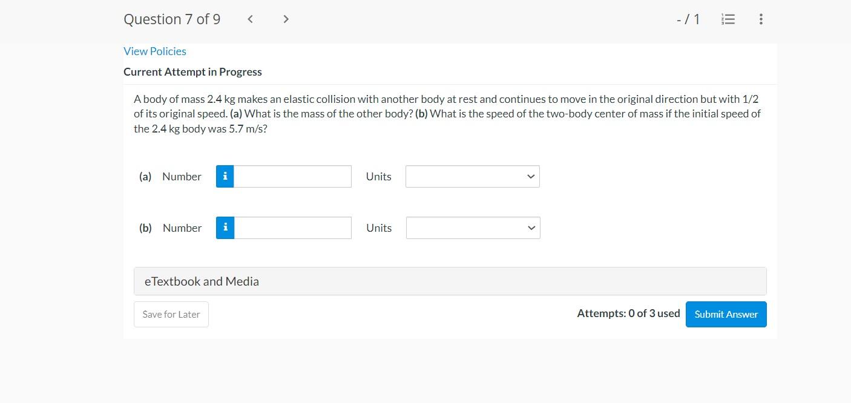851x403 pixels.
Task: Go to the previous question arrow
Action: [250, 19]
